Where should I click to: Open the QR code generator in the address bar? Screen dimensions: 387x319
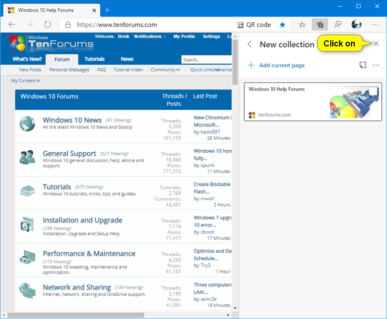point(254,25)
